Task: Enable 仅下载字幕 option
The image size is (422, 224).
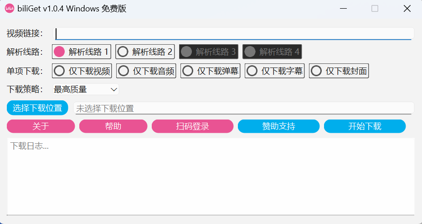Action: [x=274, y=71]
